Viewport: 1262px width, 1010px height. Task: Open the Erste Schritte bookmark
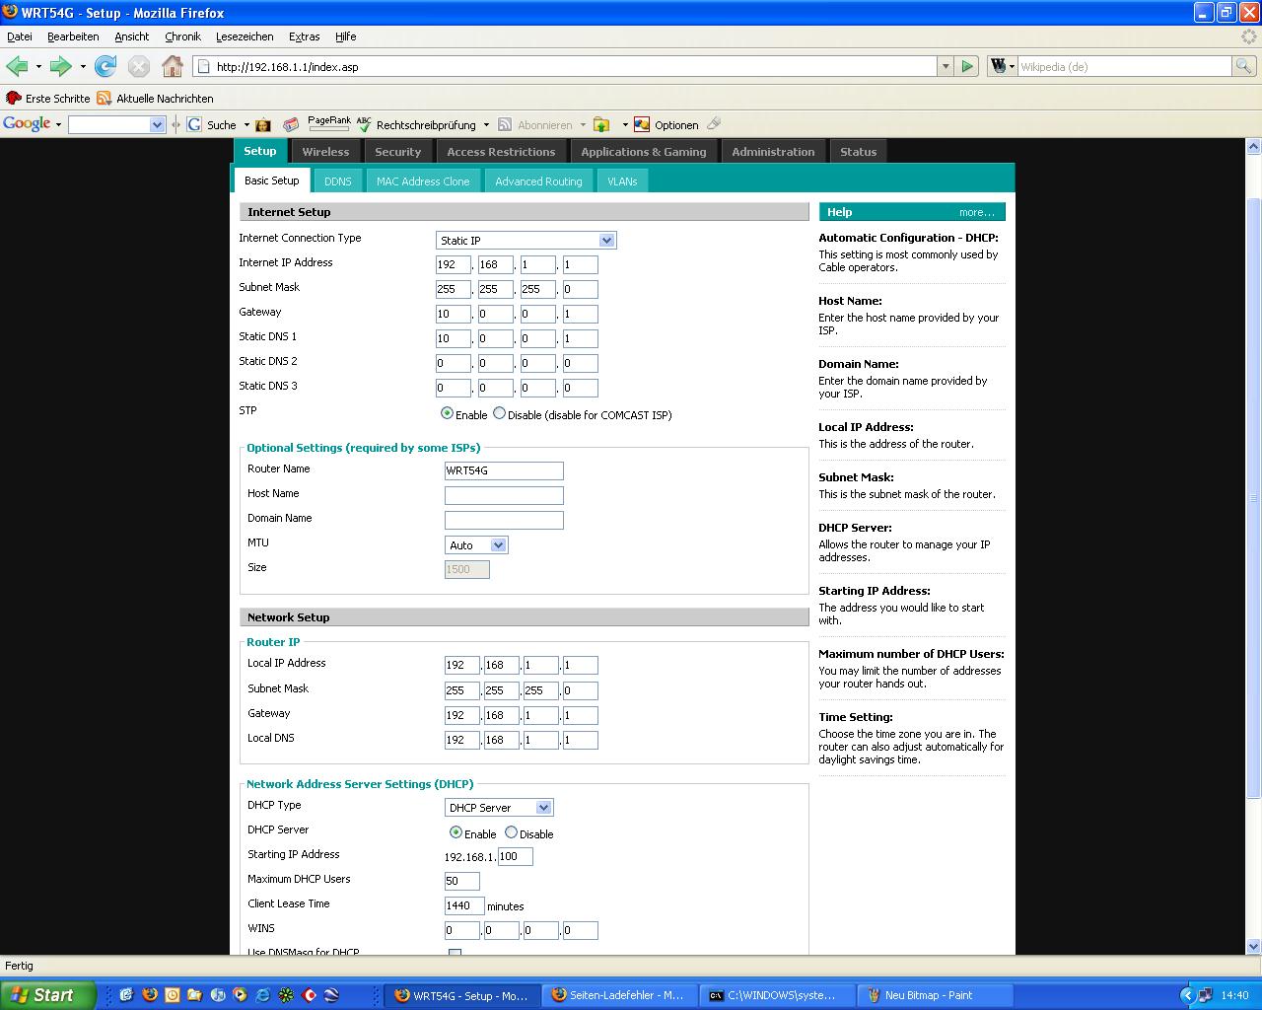pos(47,99)
